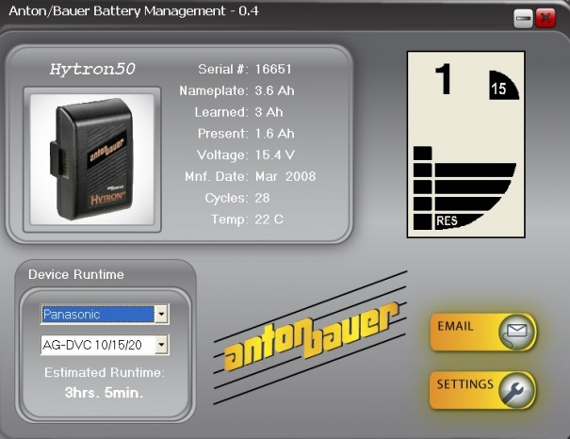The height and width of the screenshot is (439, 570).
Task: Click the battery LCD fuel gauge display
Action: pyautogui.click(x=466, y=145)
